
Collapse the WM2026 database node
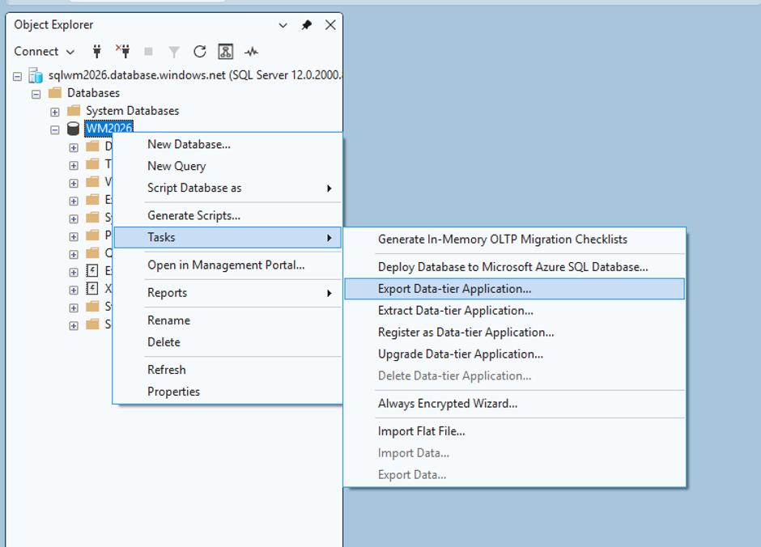click(55, 130)
